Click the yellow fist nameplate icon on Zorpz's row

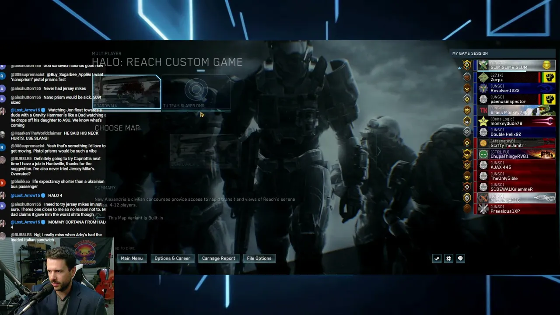click(x=549, y=77)
